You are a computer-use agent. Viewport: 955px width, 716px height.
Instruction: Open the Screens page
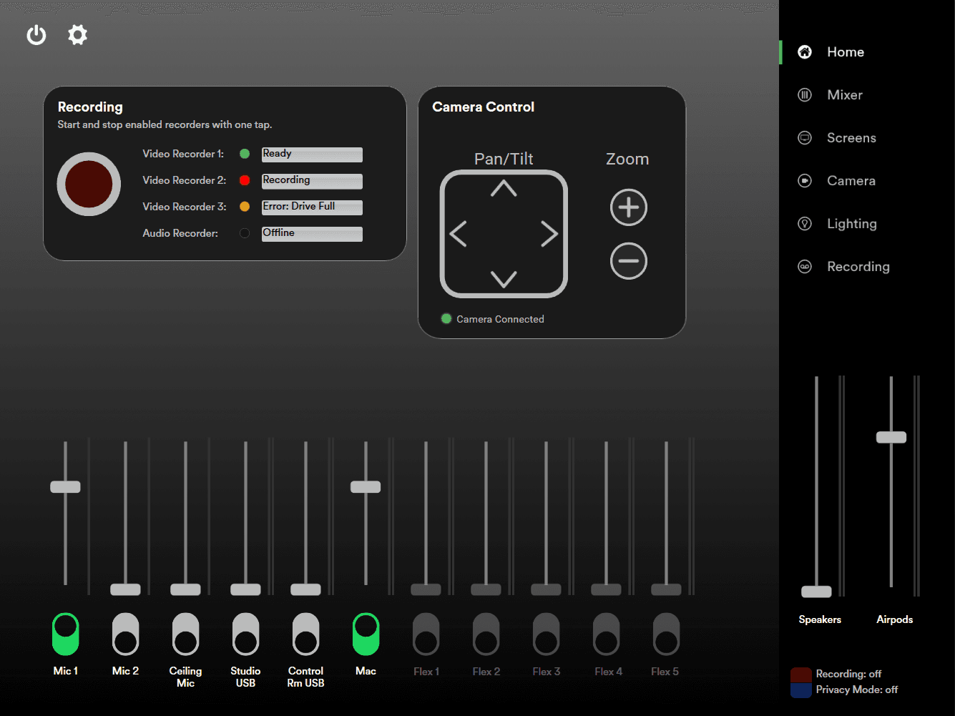pos(851,138)
